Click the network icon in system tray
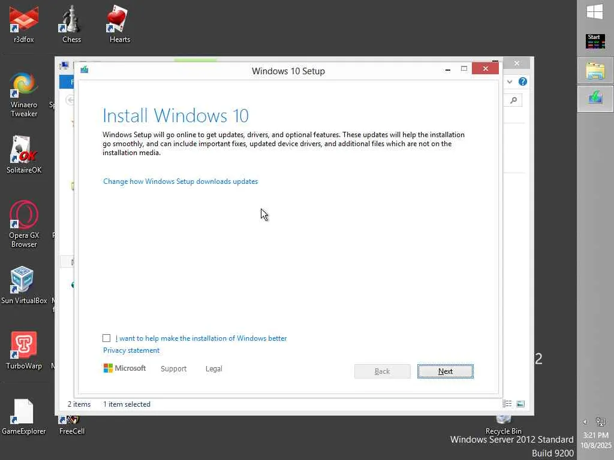The height and width of the screenshot is (460, 614). pos(601,422)
